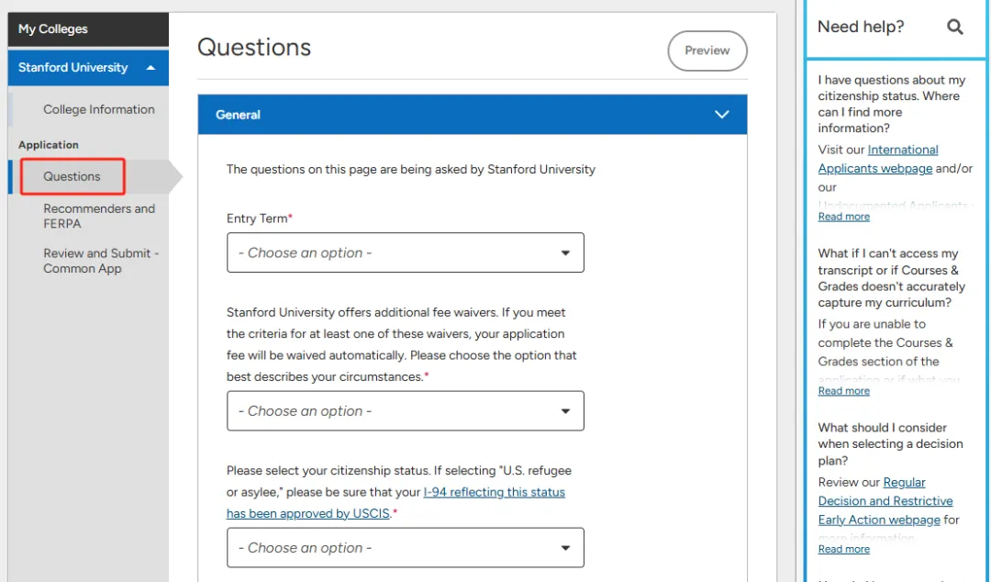
Task: Click the Preview button
Action: pyautogui.click(x=707, y=50)
